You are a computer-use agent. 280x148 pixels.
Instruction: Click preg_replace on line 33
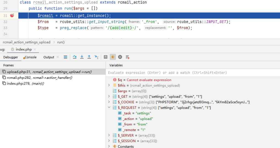point(73,28)
